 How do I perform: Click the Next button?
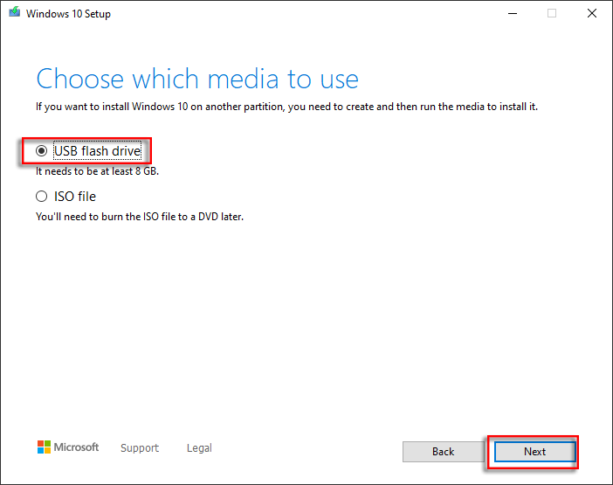[534, 452]
